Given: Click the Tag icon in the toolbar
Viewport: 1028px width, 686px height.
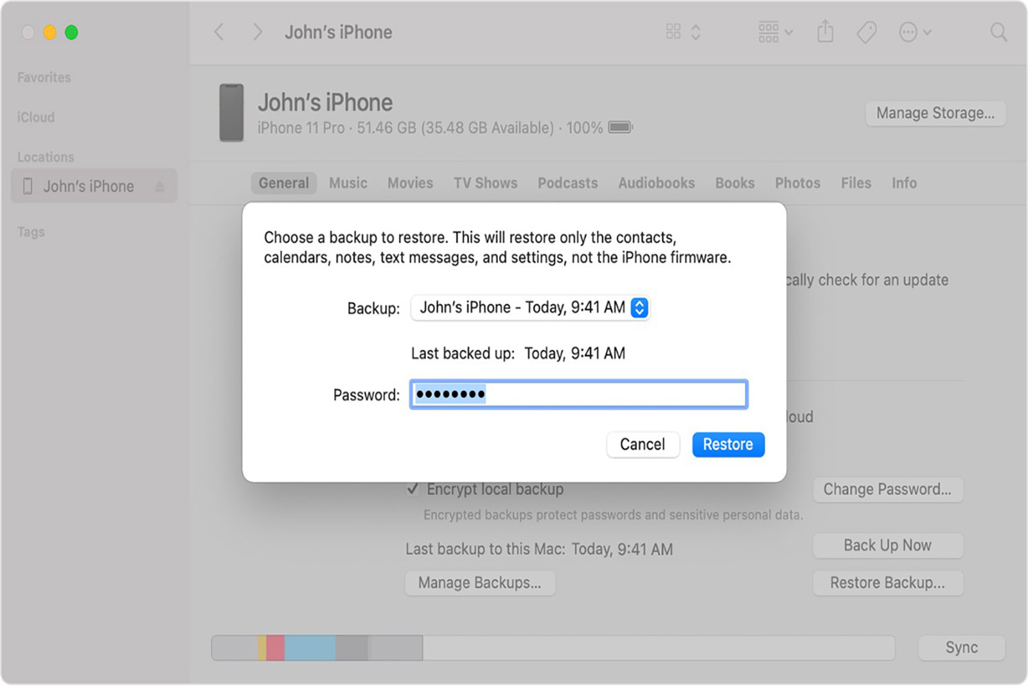Looking at the screenshot, I should pyautogui.click(x=865, y=31).
